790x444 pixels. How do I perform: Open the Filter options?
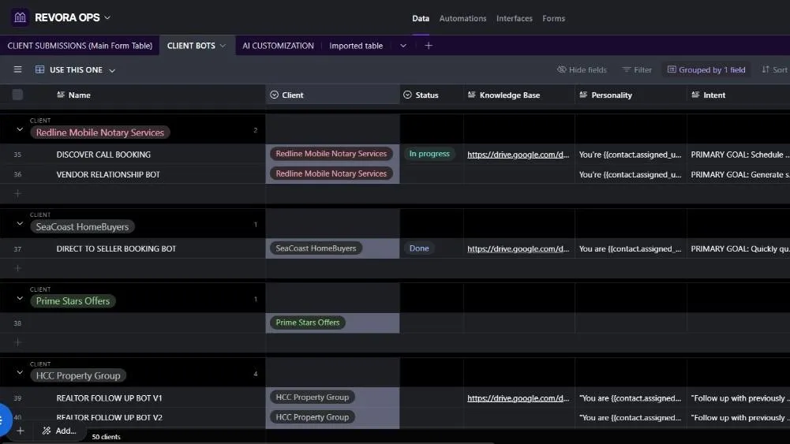point(637,69)
